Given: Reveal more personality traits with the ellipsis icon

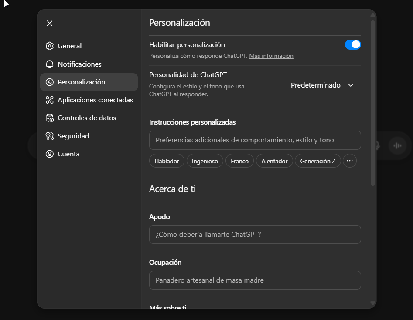Looking at the screenshot, I should tap(350, 161).
